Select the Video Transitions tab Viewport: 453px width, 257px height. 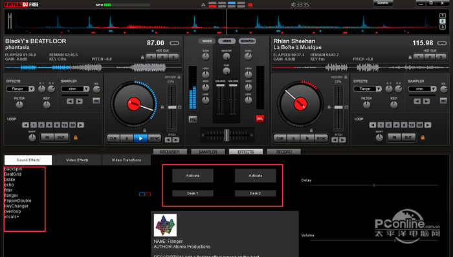[x=126, y=160]
